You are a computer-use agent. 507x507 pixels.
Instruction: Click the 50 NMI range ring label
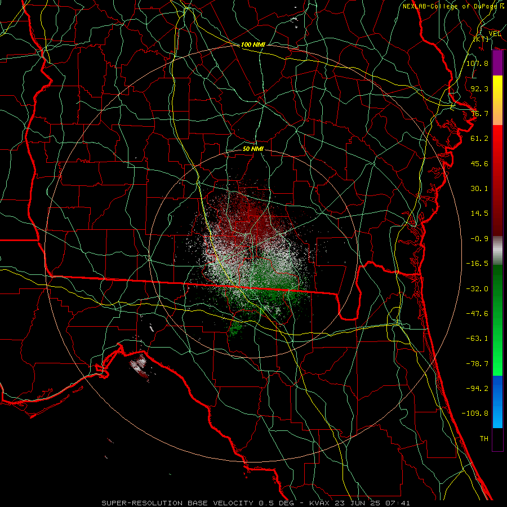[x=253, y=149]
